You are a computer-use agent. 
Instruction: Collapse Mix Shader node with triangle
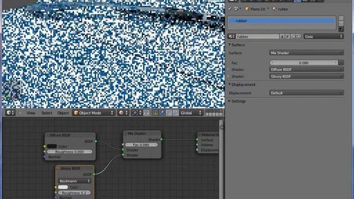click(126, 133)
